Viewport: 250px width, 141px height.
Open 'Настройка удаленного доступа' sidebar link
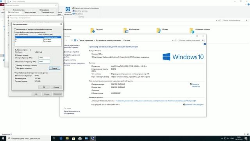pos(72,56)
